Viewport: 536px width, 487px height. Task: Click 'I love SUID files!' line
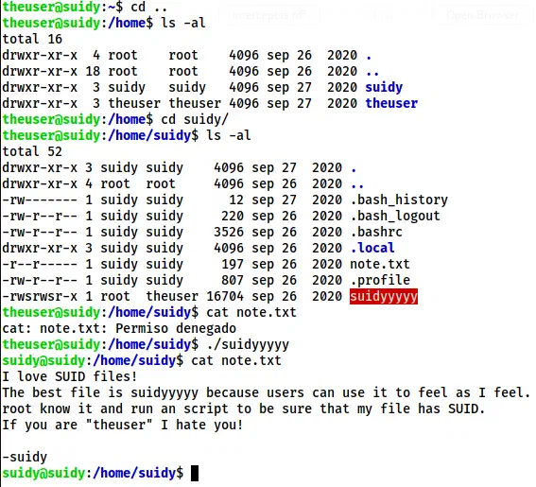70,376
